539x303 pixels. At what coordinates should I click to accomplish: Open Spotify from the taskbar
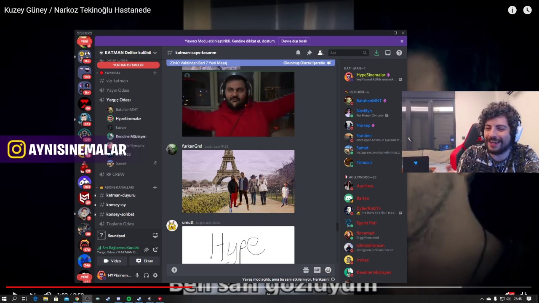click(129, 299)
